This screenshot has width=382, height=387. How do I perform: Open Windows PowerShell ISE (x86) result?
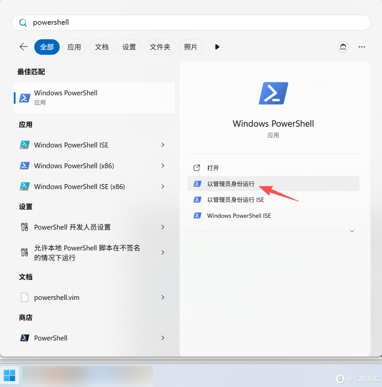(94, 186)
